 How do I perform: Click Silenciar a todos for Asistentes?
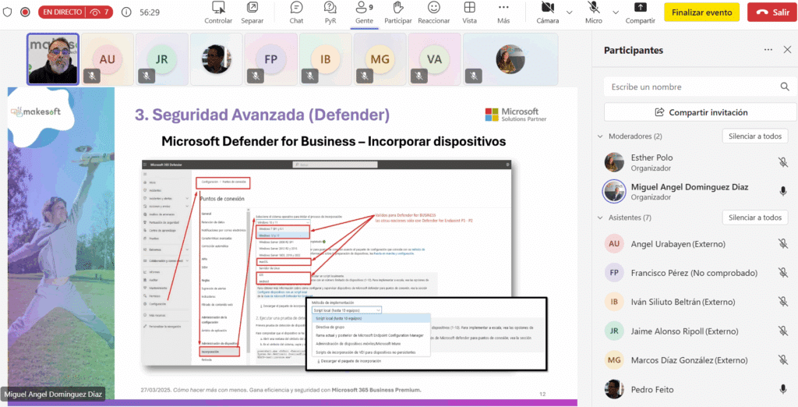pos(754,218)
